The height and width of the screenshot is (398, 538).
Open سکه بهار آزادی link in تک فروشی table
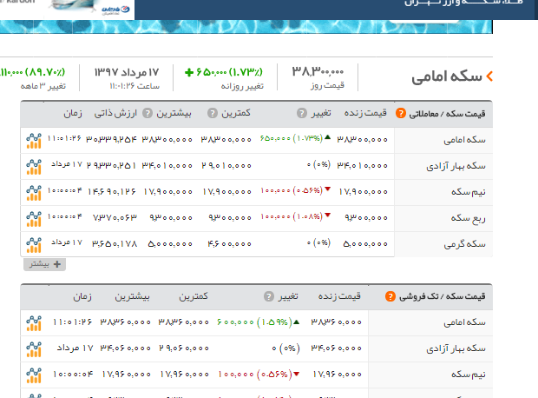pyautogui.click(x=456, y=348)
